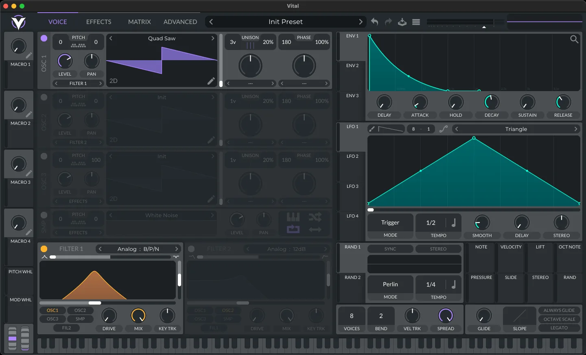This screenshot has height=355, width=586.
Task: Click the filter 1 low-pass shape icon
Action: pyautogui.click(x=44, y=257)
